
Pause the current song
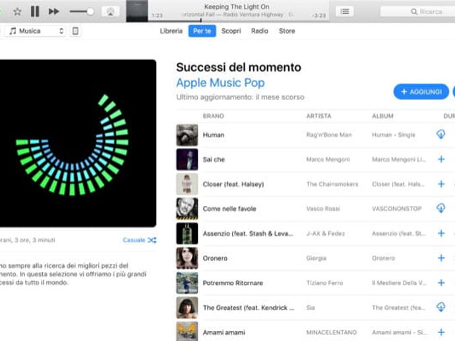pos(35,12)
